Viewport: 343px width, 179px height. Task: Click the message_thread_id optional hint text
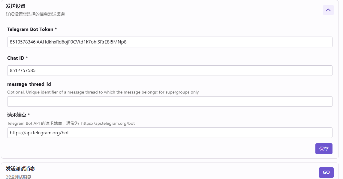(103, 92)
